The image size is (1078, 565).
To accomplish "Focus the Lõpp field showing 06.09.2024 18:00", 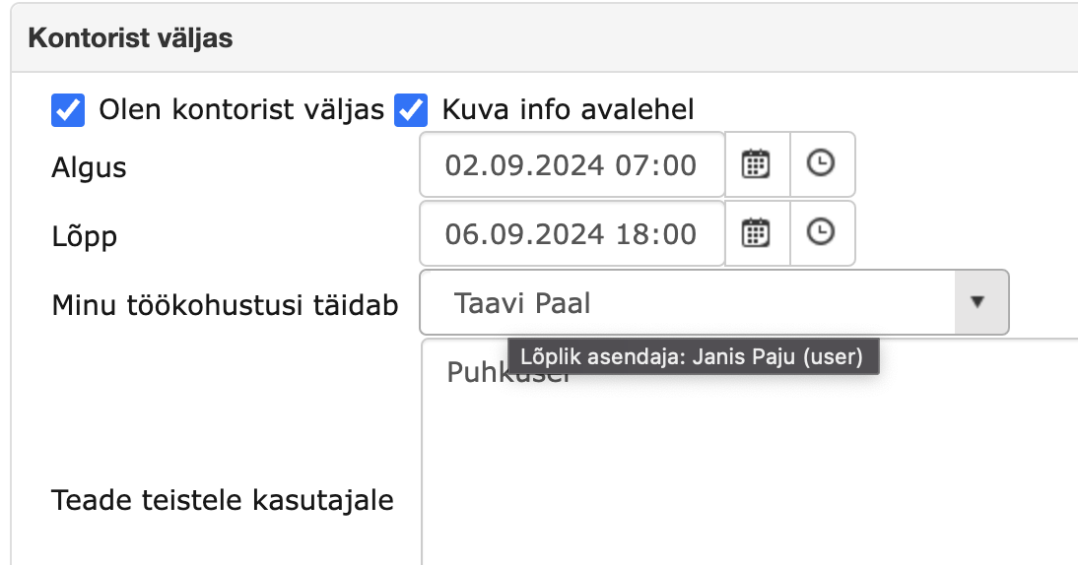I will (x=572, y=233).
